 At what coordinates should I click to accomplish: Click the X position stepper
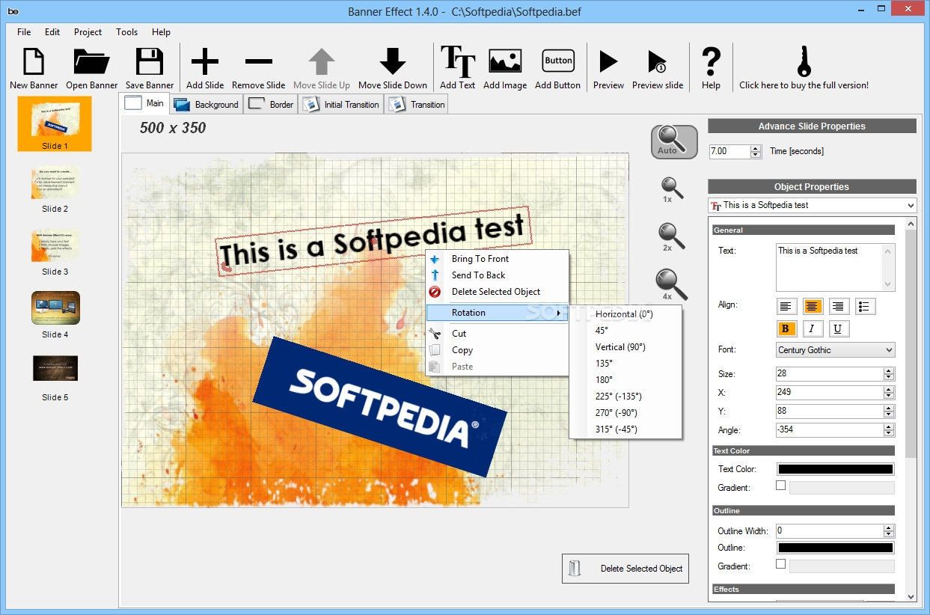(889, 392)
